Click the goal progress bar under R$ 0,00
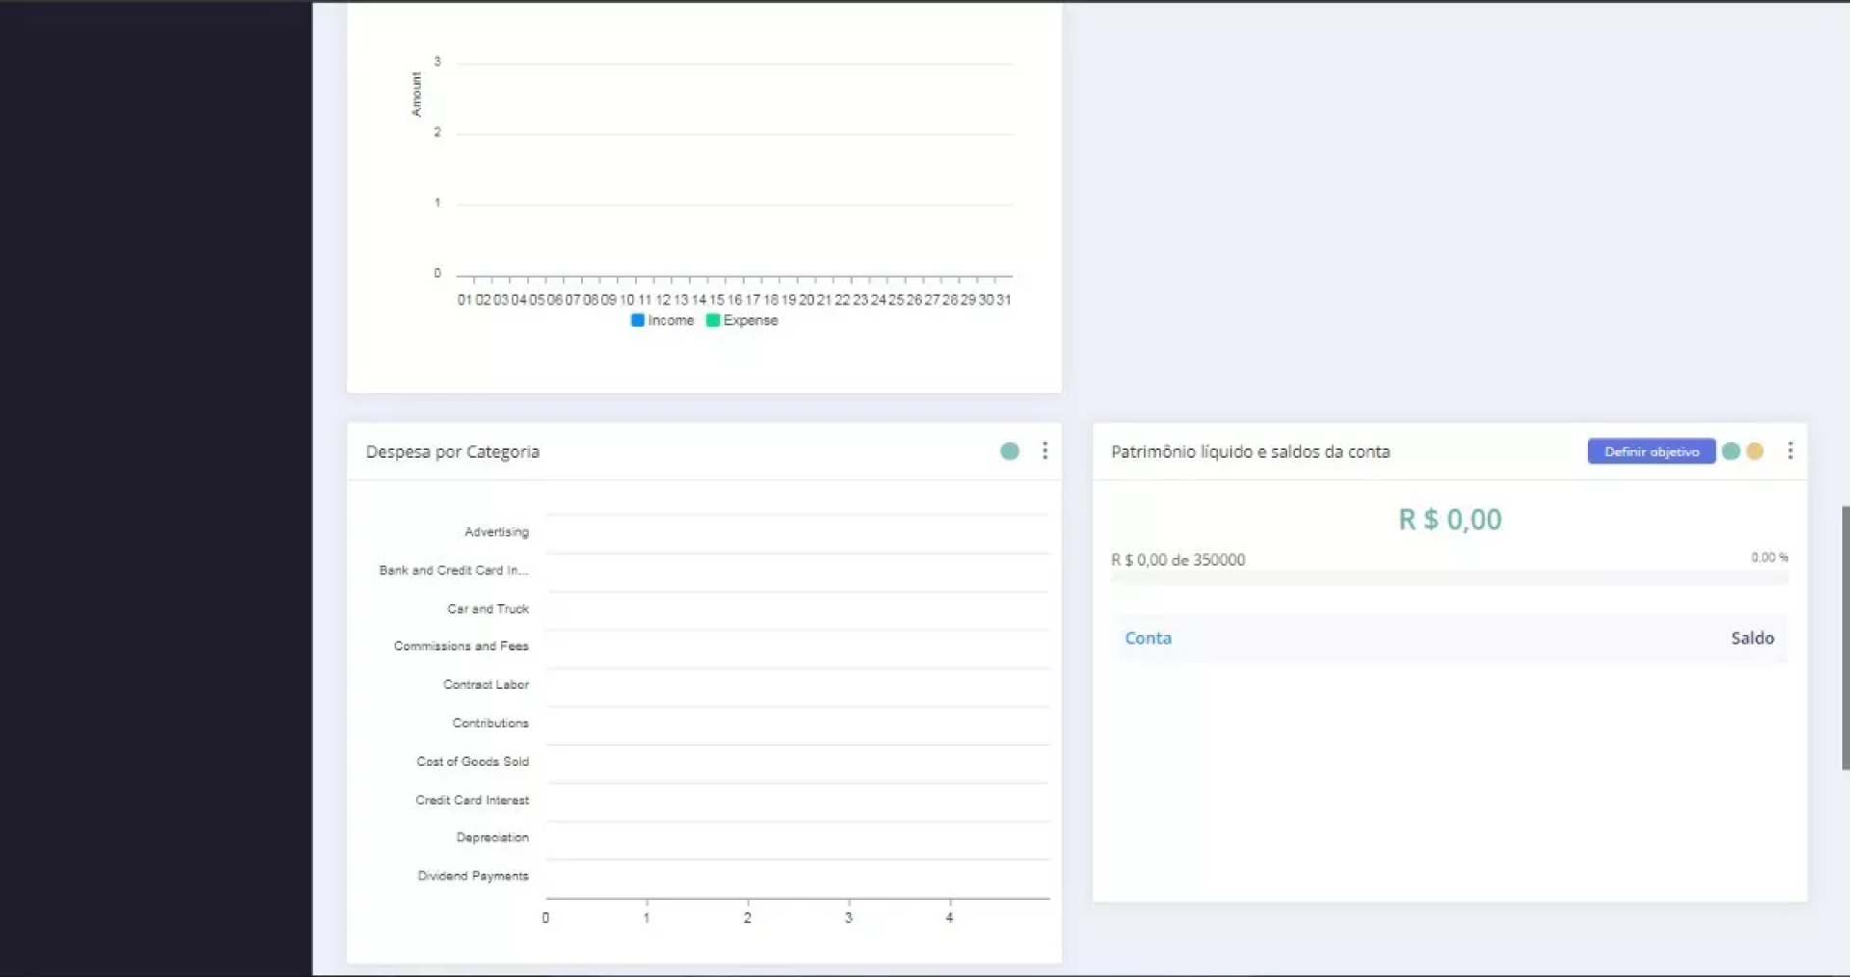 [x=1448, y=578]
